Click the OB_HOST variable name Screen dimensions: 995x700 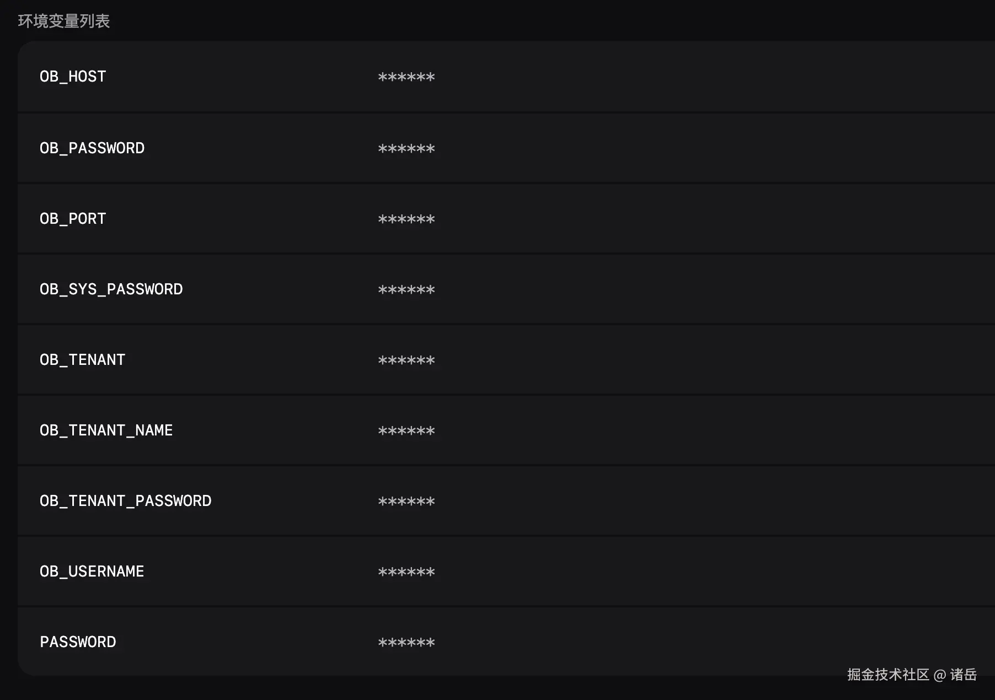[73, 77]
